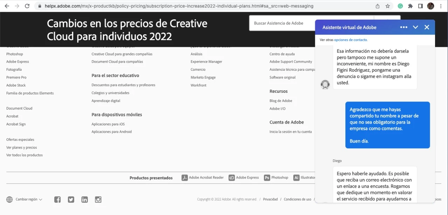Open the Marketo Engage link
The image size is (448, 215).
coord(203,77)
